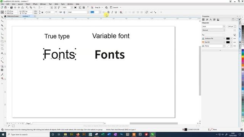The width and height of the screenshot is (244, 137).
Task: Activate the Text tool
Action: (2, 53)
